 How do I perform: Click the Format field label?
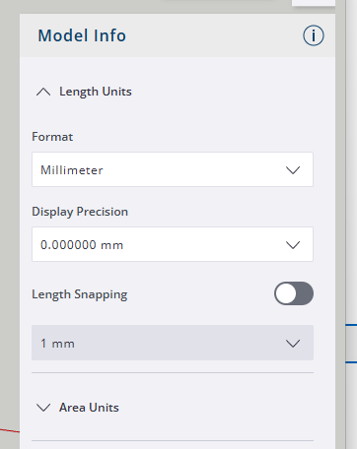[x=52, y=137]
